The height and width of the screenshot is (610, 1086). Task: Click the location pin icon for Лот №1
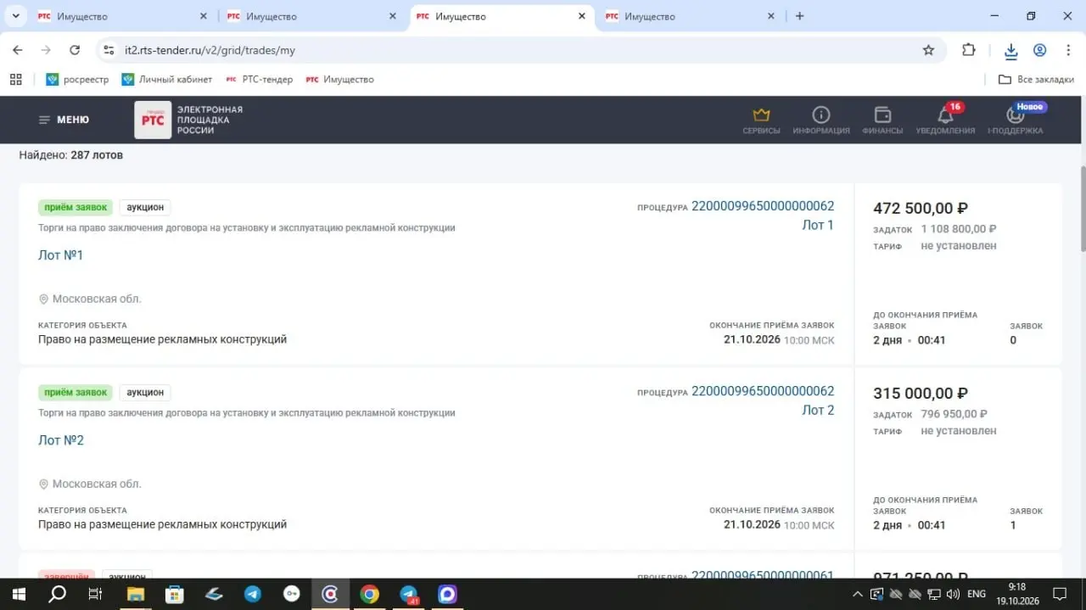(x=43, y=299)
